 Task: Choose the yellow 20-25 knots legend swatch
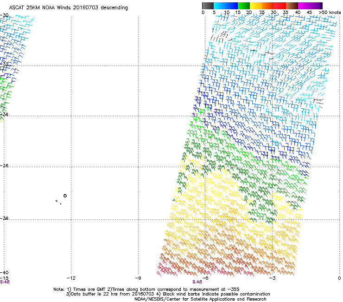(256, 6)
